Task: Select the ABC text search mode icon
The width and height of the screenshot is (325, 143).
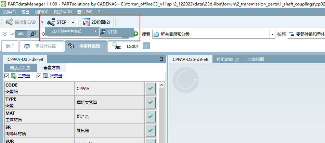Action: click(21, 34)
